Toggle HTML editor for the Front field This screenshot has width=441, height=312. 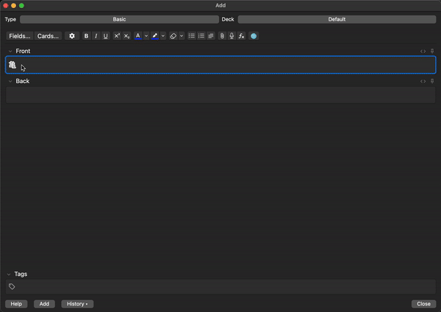(423, 51)
